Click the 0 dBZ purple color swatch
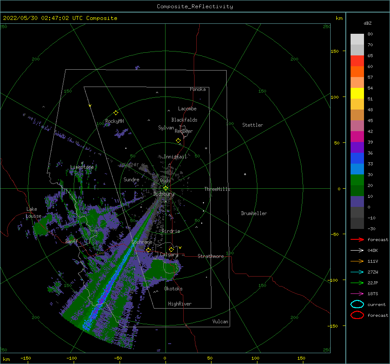Image resolution: width=390 pixels, height=364 pixels. click(x=357, y=201)
